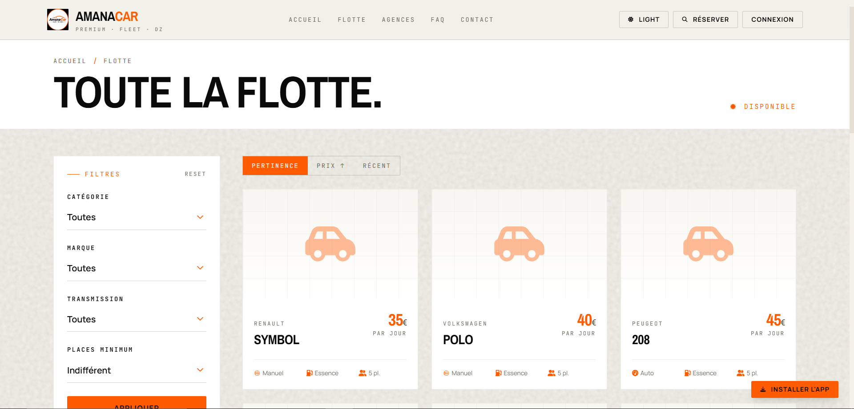This screenshot has height=409, width=854.
Task: Click the download icon in Installer l'app
Action: coord(763,389)
